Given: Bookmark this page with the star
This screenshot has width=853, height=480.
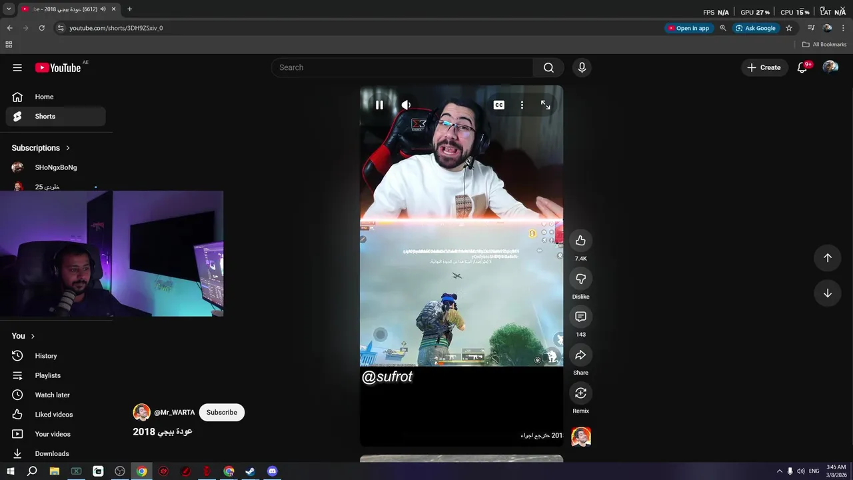Looking at the screenshot, I should coord(789,28).
